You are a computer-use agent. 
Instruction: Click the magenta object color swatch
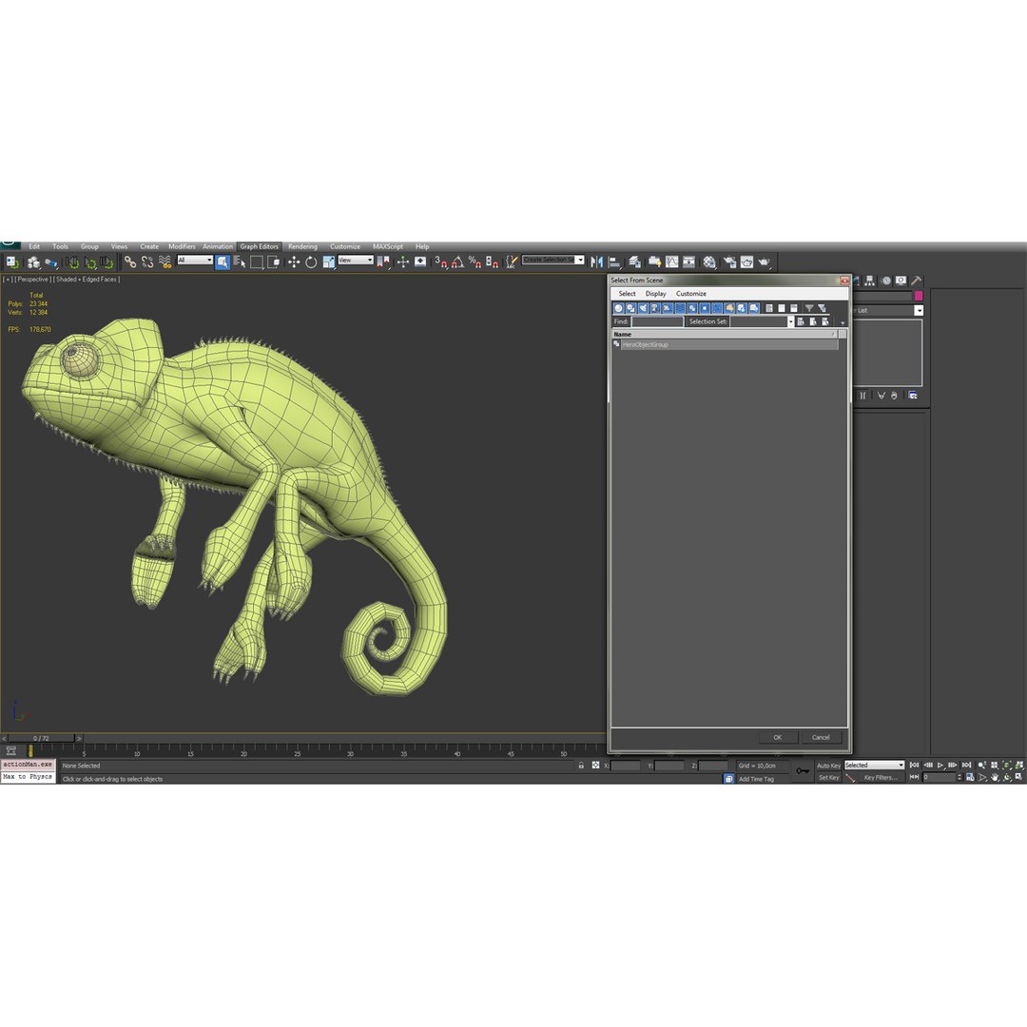pyautogui.click(x=919, y=296)
